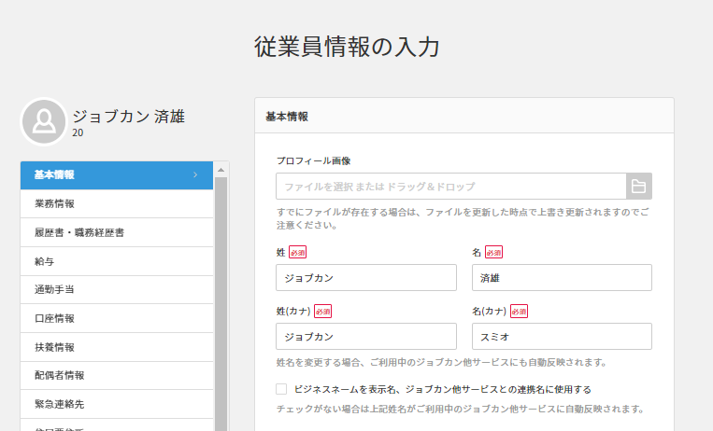The image size is (713, 431).
Task: Open 履歴書・職務経歴書 section
Action: (x=117, y=232)
